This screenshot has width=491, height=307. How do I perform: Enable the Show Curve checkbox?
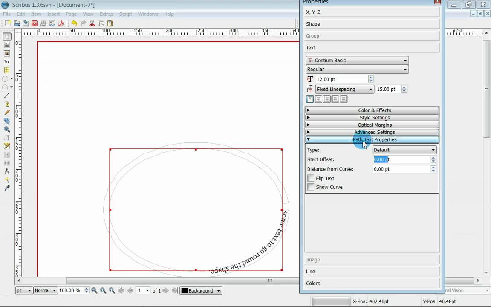point(311,187)
